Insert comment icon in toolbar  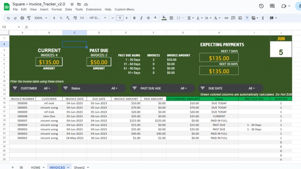click(233, 18)
